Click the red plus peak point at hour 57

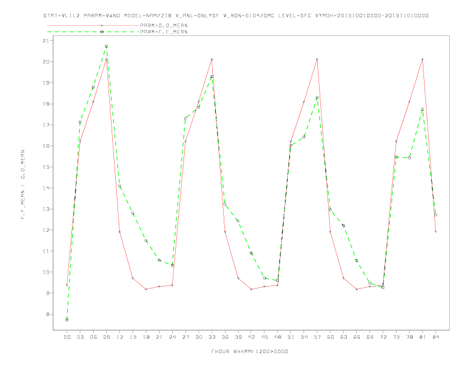tap(317, 59)
